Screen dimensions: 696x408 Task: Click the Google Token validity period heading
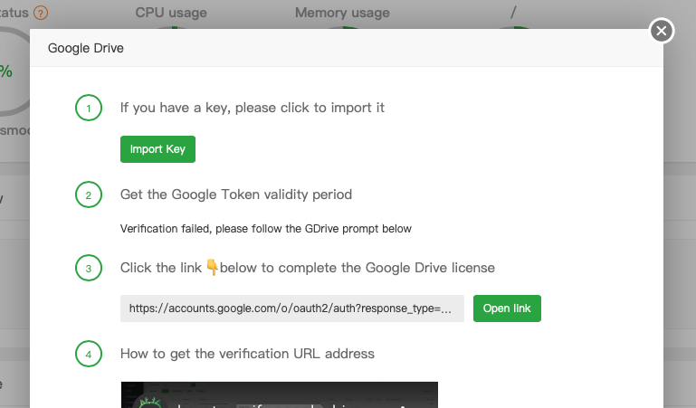click(236, 195)
